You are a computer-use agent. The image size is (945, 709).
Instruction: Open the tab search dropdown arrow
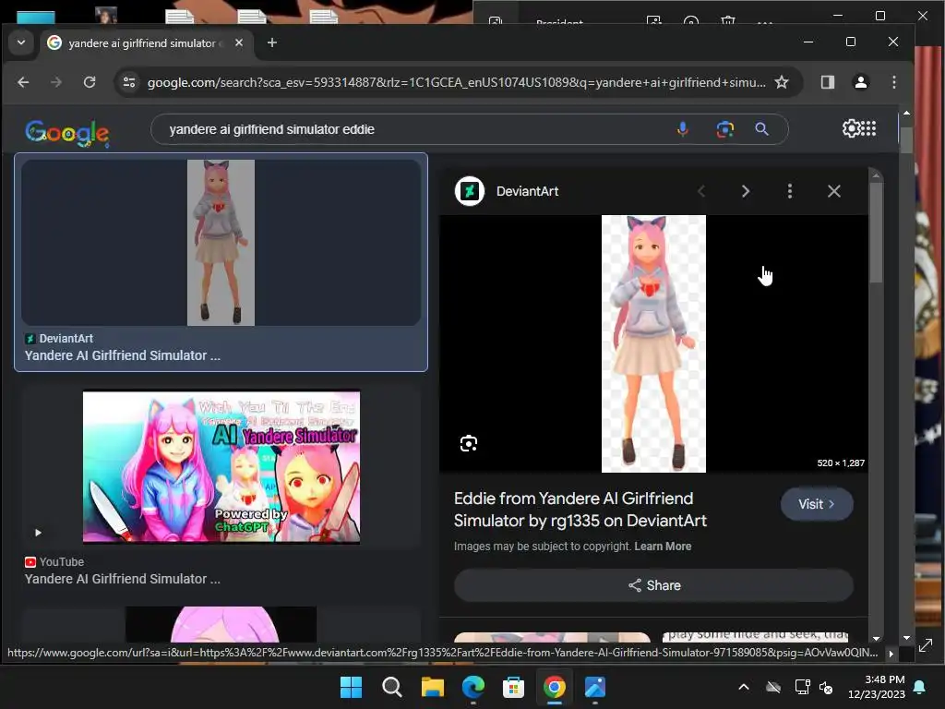[x=21, y=42]
